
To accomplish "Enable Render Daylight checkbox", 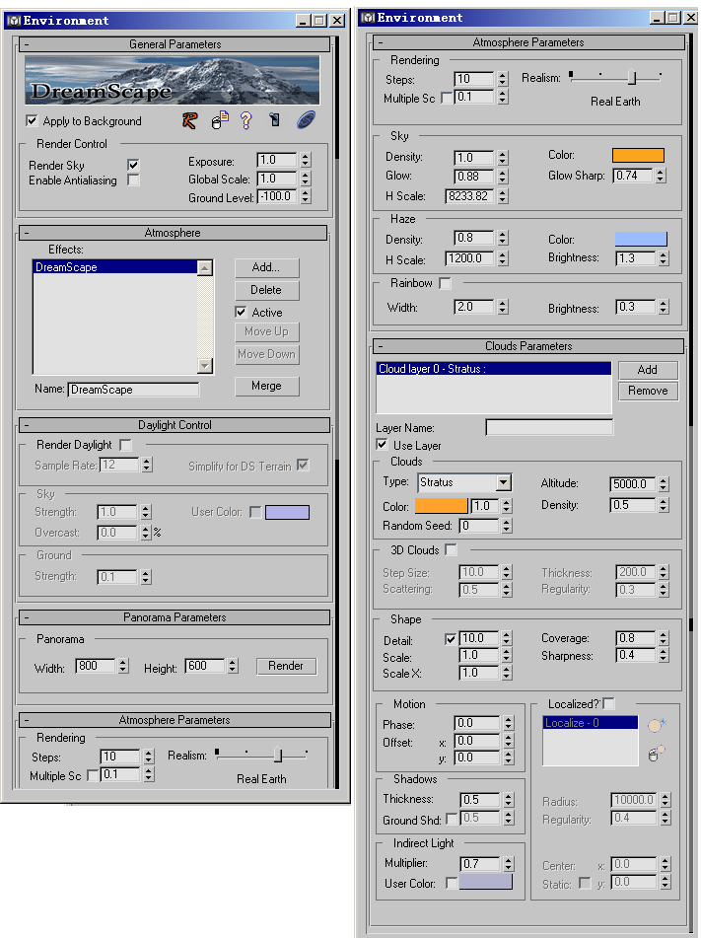I will 125,445.
